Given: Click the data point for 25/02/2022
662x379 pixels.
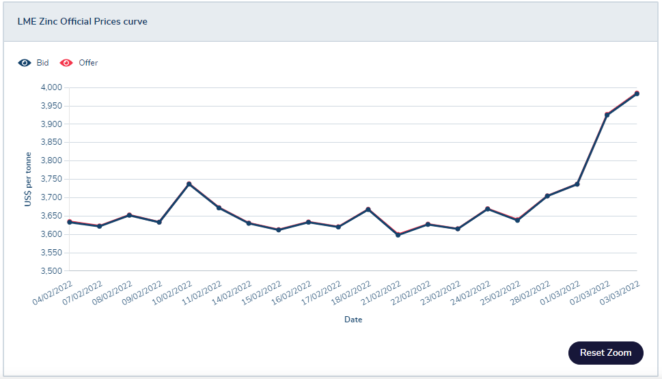Looking at the screenshot, I should [x=518, y=220].
